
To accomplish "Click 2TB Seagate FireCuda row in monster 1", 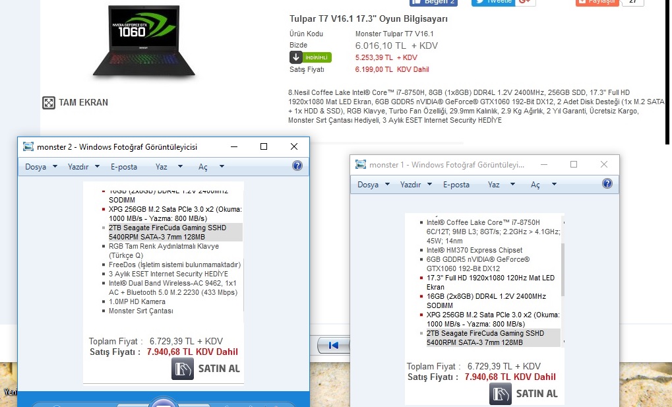I will tap(490, 338).
